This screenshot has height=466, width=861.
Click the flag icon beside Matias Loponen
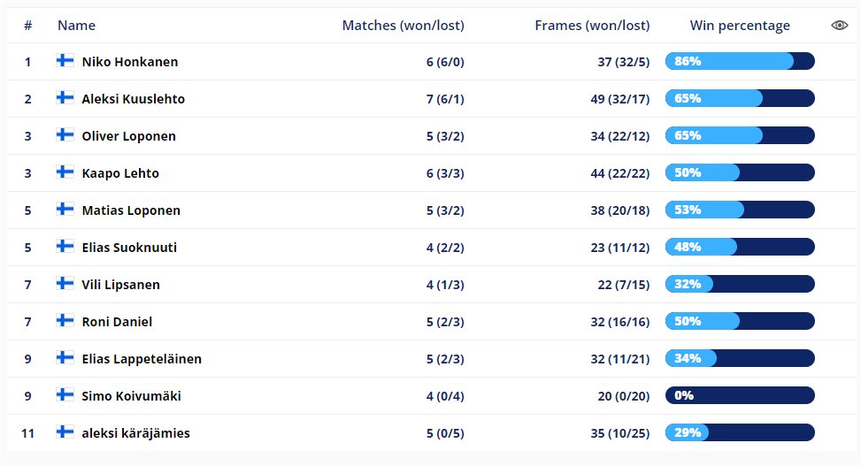point(65,210)
